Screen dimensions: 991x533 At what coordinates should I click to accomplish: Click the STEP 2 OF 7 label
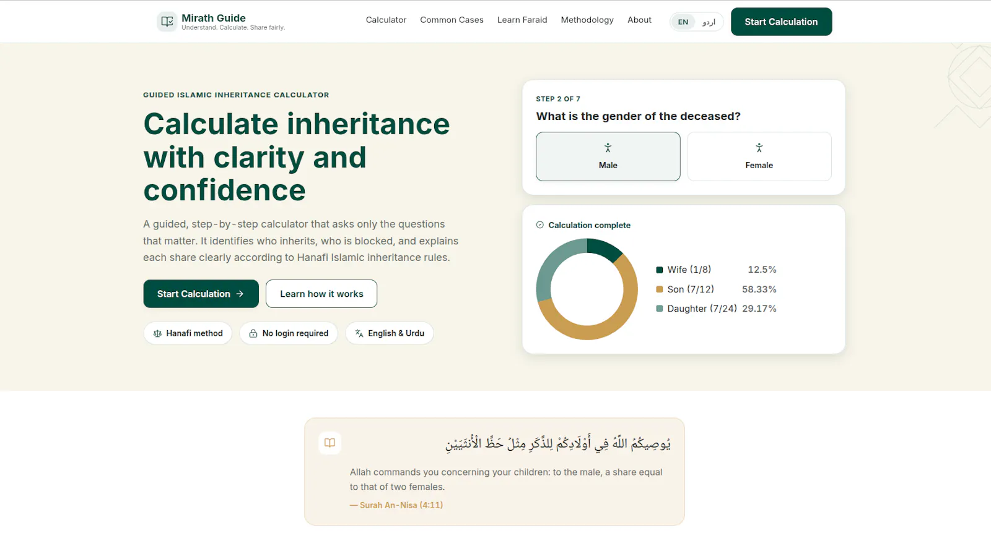click(558, 99)
